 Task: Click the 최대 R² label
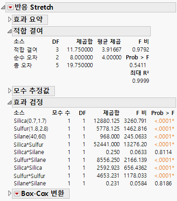click(140, 73)
